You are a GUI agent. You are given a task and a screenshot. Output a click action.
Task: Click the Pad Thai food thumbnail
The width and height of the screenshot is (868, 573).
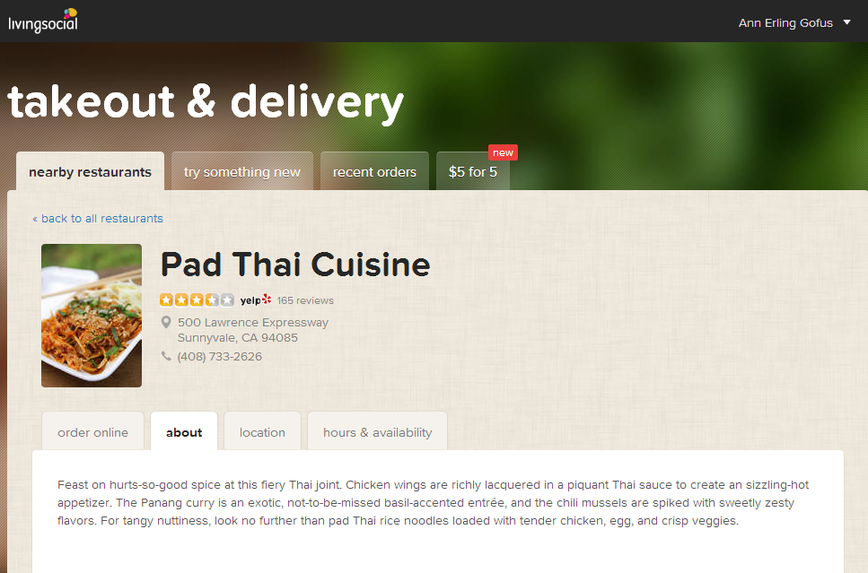pos(92,316)
